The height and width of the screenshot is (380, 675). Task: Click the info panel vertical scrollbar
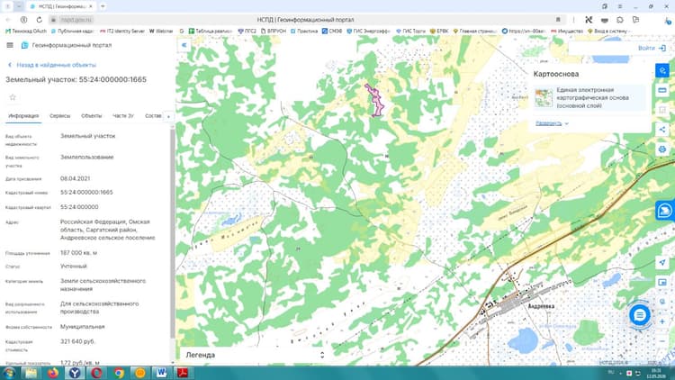tap(173, 232)
